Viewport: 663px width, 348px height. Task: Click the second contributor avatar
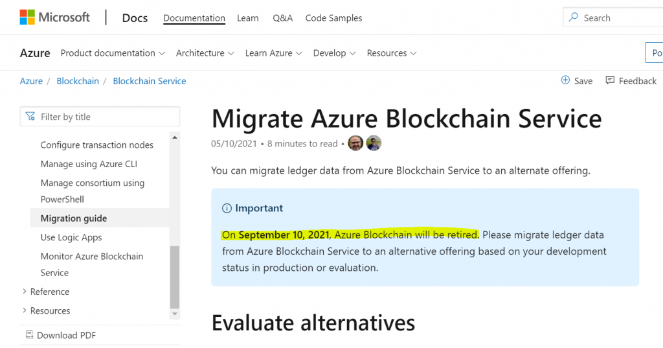374,143
